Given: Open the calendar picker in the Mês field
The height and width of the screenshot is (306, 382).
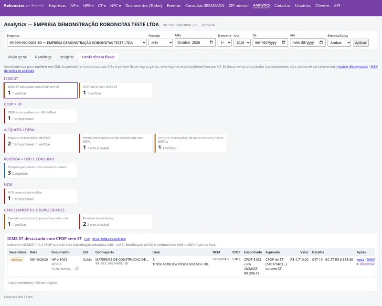Looking at the screenshot, I should tap(211, 42).
